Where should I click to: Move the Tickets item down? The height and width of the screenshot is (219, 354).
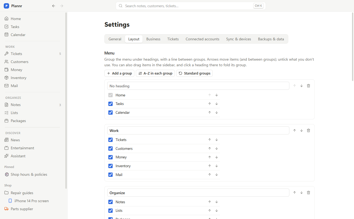click(x=216, y=140)
